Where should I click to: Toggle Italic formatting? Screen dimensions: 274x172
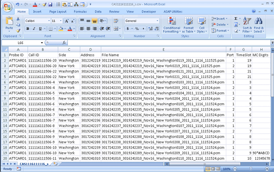34,29
